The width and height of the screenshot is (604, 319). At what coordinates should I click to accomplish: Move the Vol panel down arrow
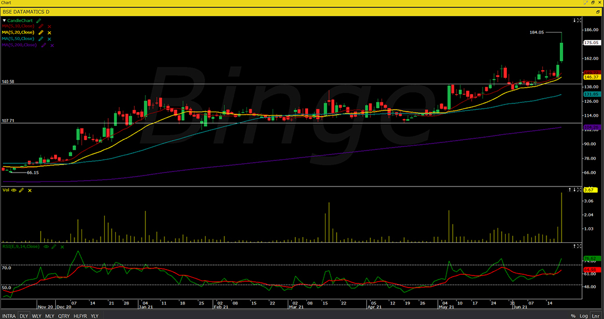(x=574, y=189)
